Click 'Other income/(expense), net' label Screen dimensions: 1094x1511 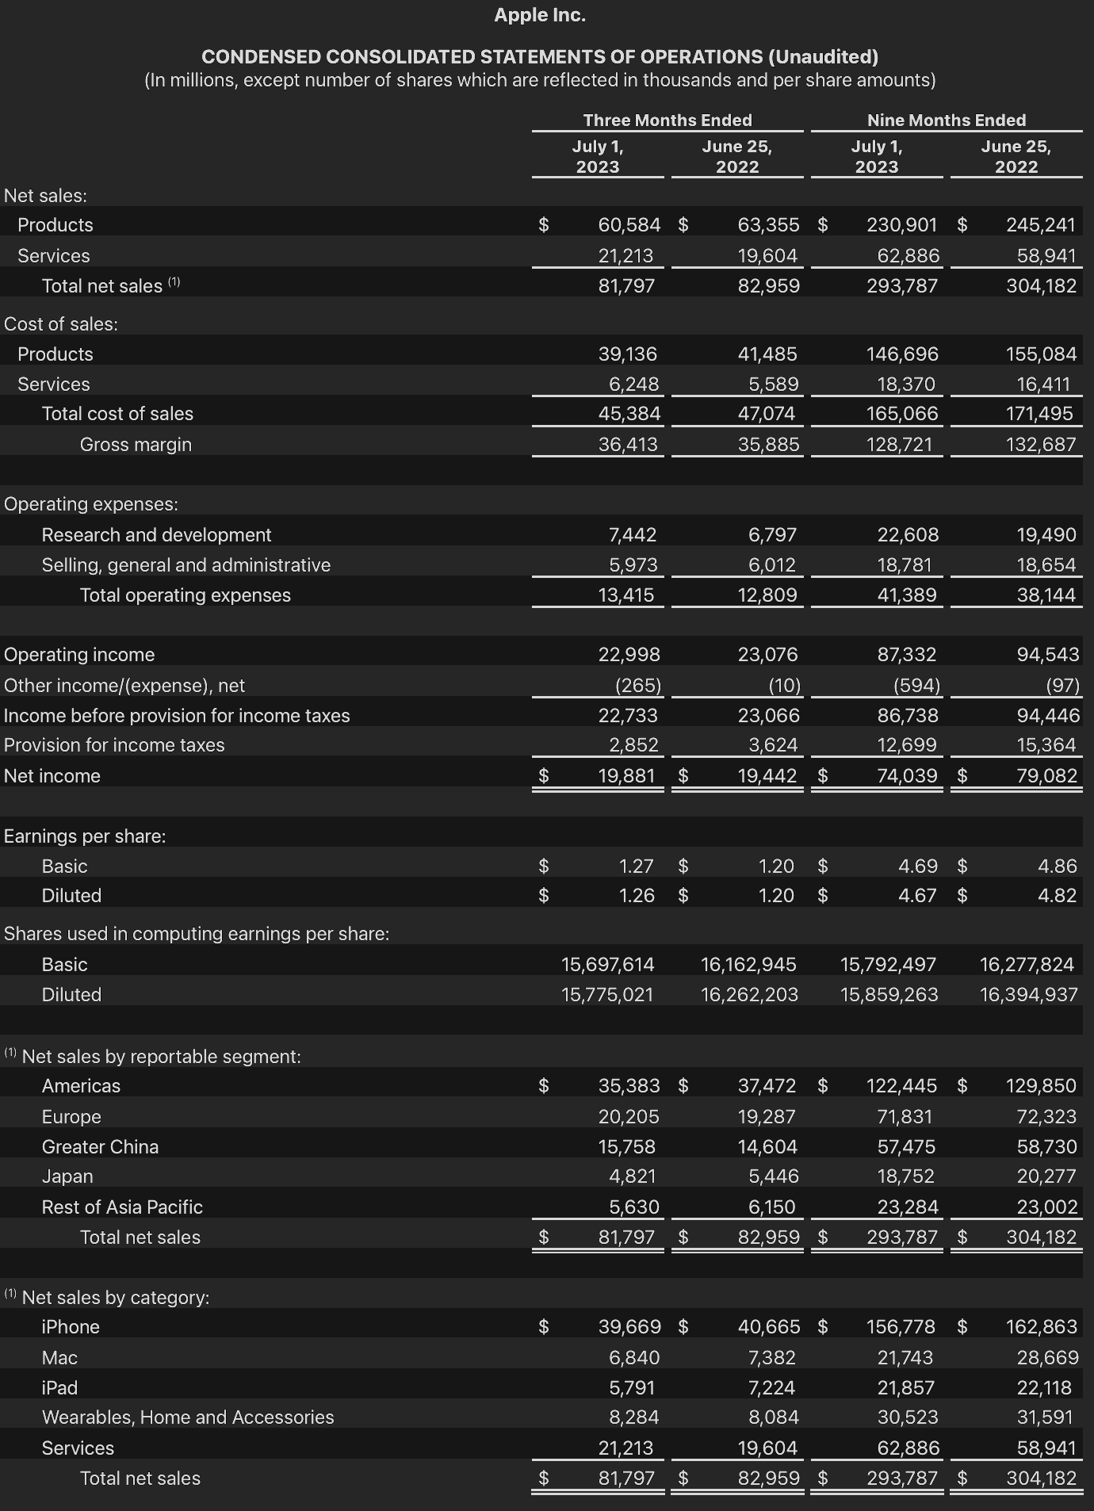point(124,686)
